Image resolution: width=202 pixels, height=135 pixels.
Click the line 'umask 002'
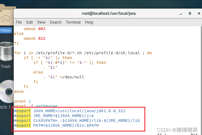tap(34, 29)
